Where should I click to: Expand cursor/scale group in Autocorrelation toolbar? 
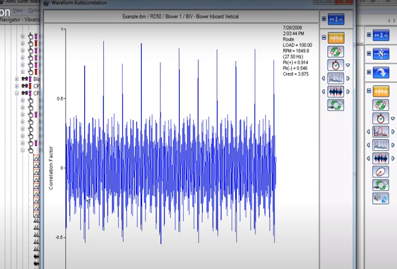click(324, 19)
